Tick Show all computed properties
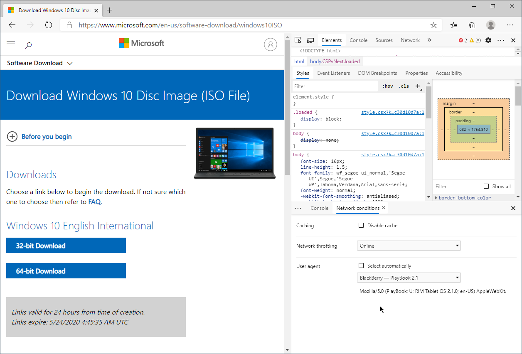This screenshot has height=354, width=522. coord(486,186)
